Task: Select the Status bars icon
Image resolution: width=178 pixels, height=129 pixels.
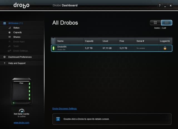Action: click(9, 28)
